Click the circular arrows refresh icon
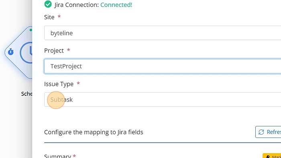281x158 pixels. [x=261, y=132]
